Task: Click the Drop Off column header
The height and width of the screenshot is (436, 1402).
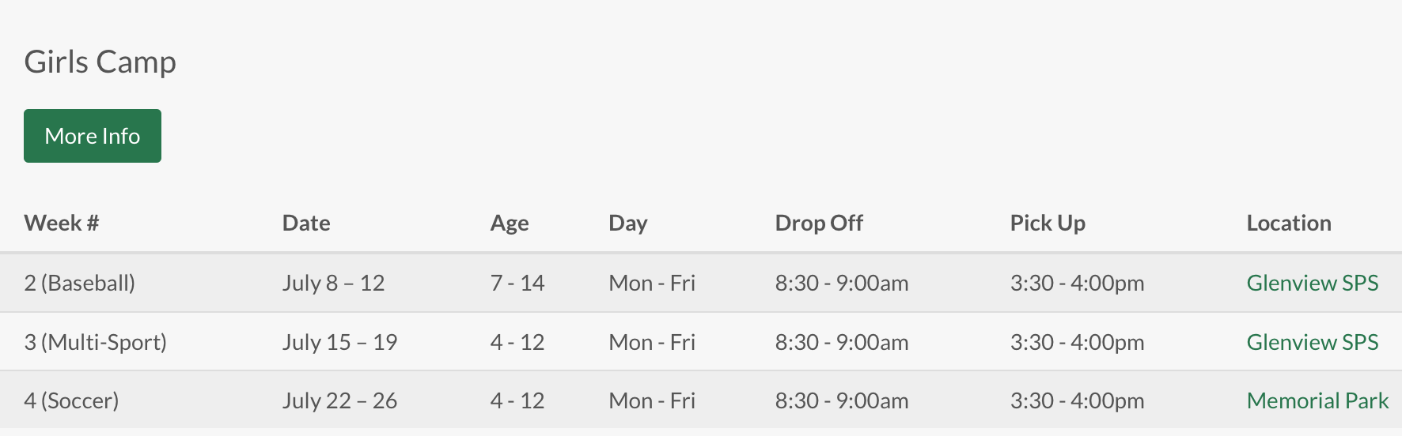Action: click(x=819, y=223)
